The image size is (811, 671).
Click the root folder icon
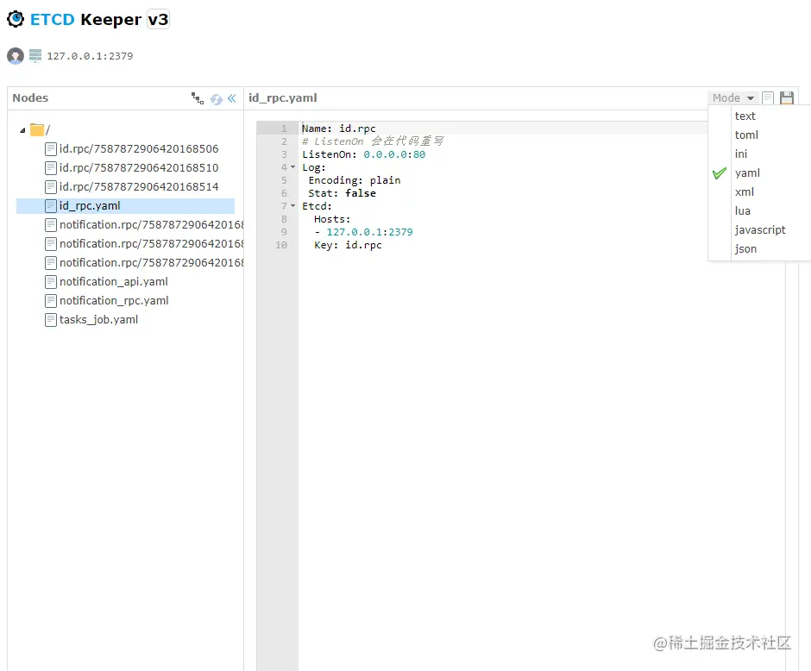click(x=37, y=129)
